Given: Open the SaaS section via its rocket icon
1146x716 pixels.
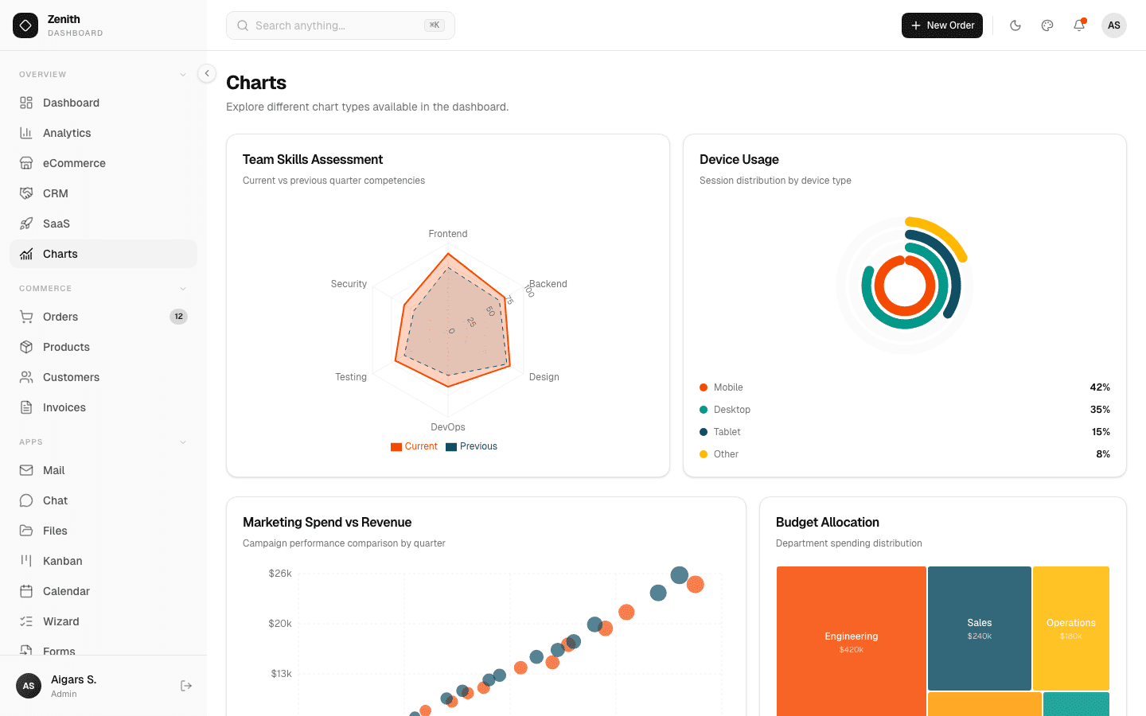Looking at the screenshot, I should [26, 223].
